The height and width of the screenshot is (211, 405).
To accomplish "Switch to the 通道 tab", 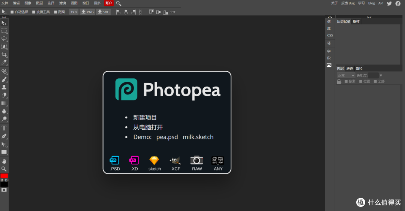I will [350, 69].
